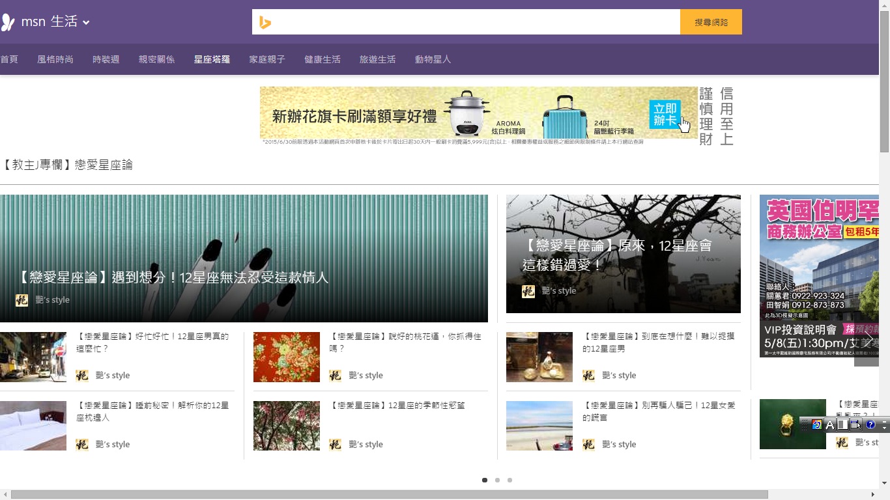This screenshot has width=890, height=500.
Task: Click the MSN butterfly logo
Action: (7, 22)
